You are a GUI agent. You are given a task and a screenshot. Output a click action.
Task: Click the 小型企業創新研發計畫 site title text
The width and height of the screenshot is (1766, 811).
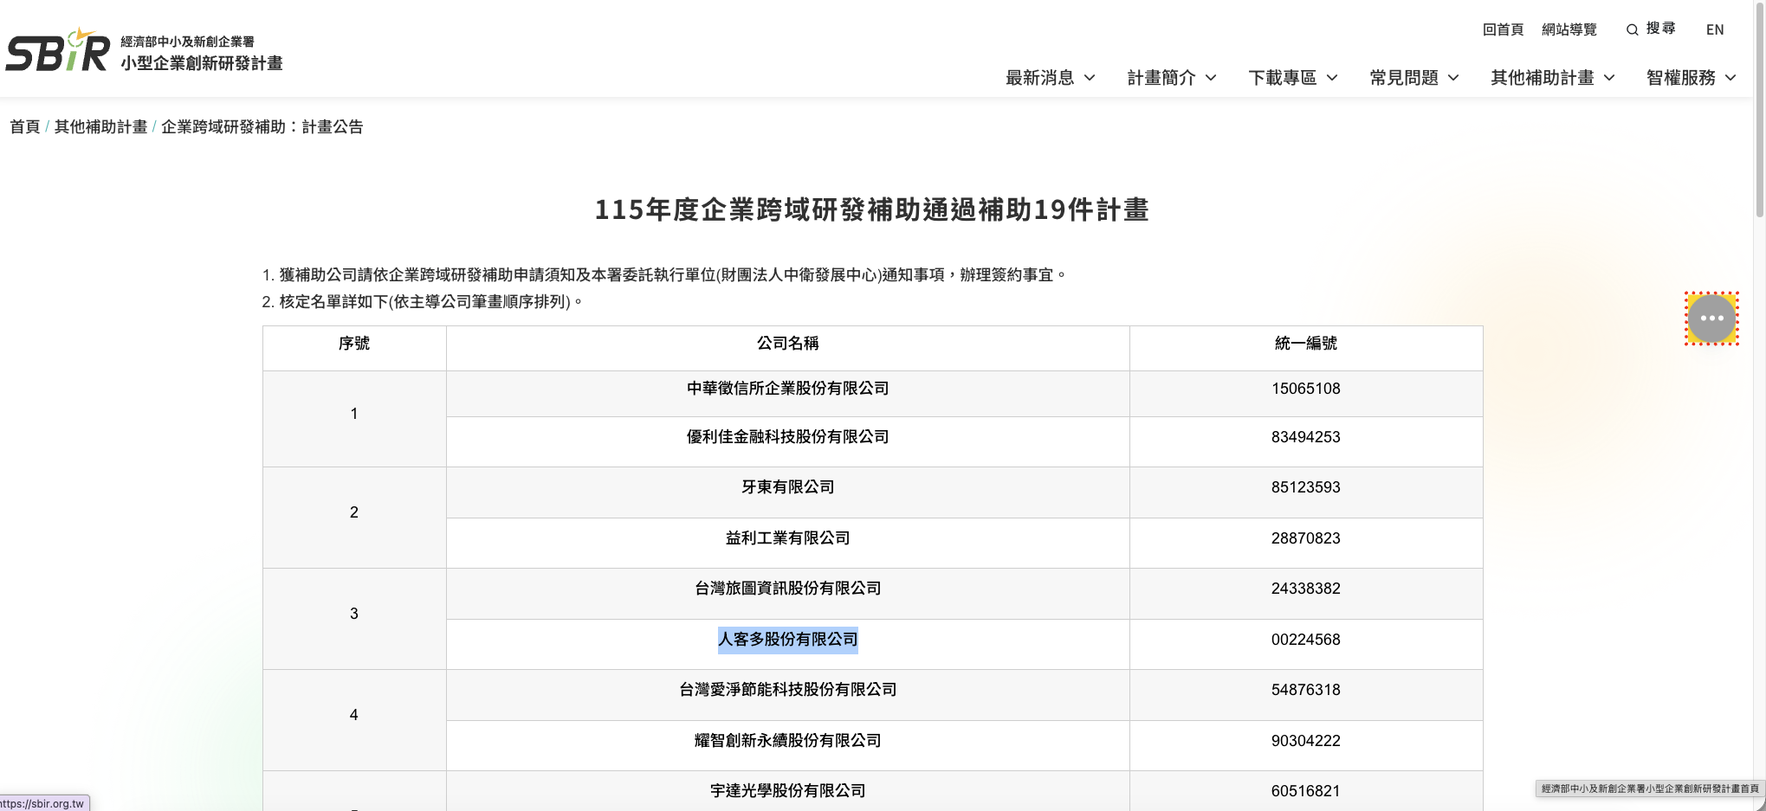click(202, 63)
